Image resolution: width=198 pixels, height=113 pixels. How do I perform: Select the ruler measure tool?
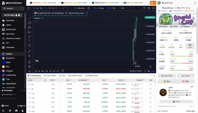29,51
